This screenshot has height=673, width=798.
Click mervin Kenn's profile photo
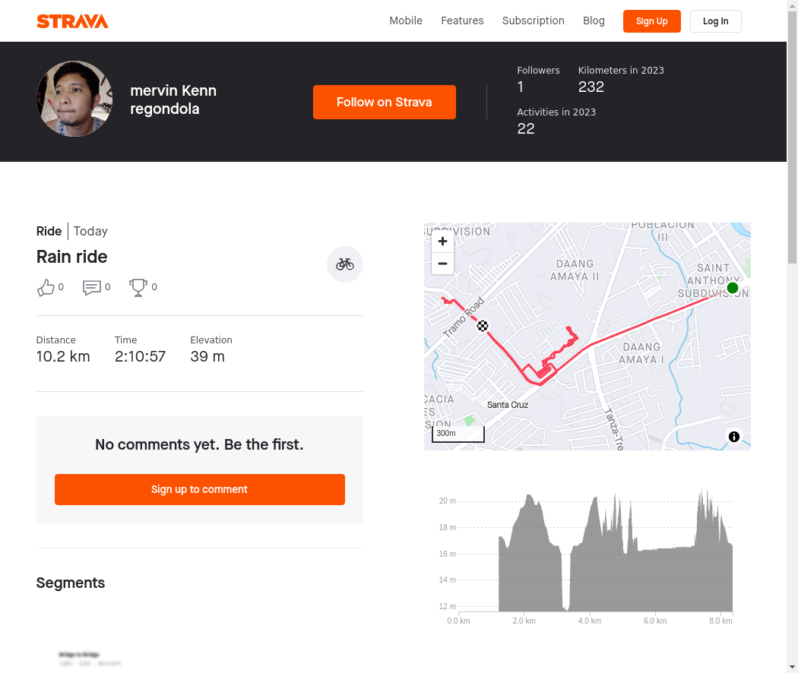pos(74,100)
